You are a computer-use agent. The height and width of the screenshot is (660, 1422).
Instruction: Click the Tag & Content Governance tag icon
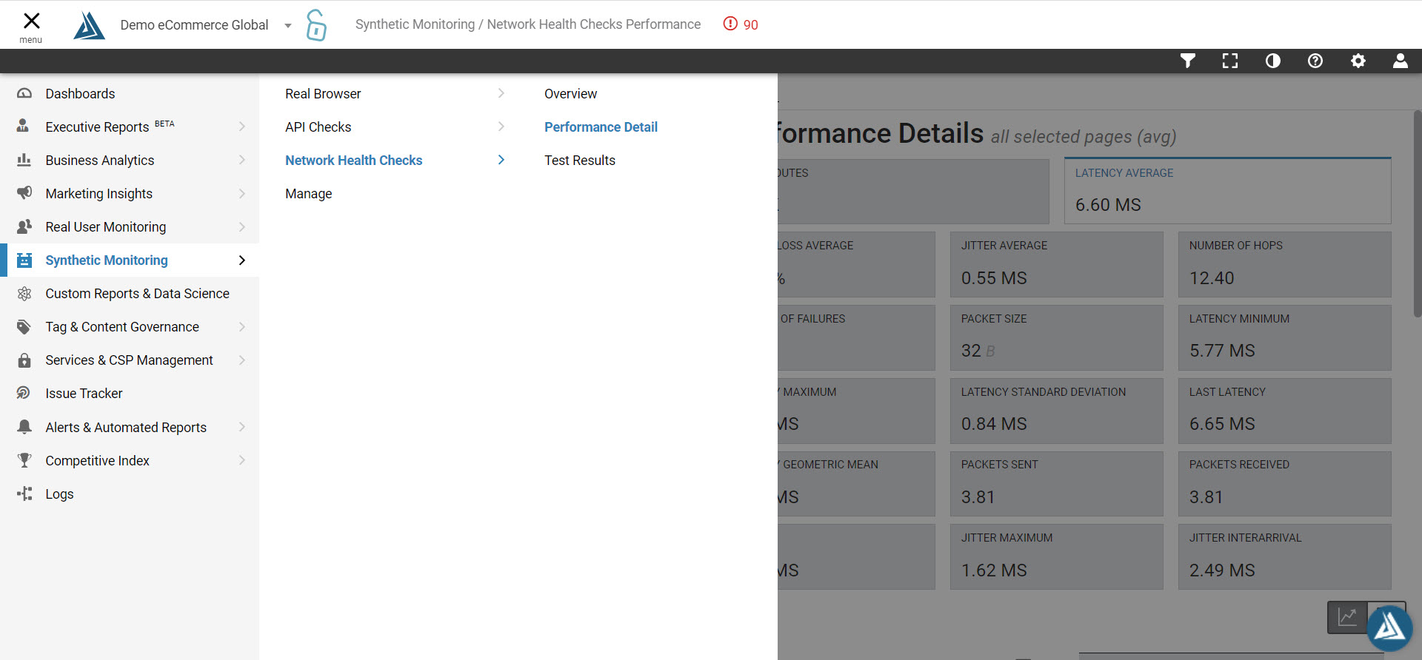(x=24, y=326)
